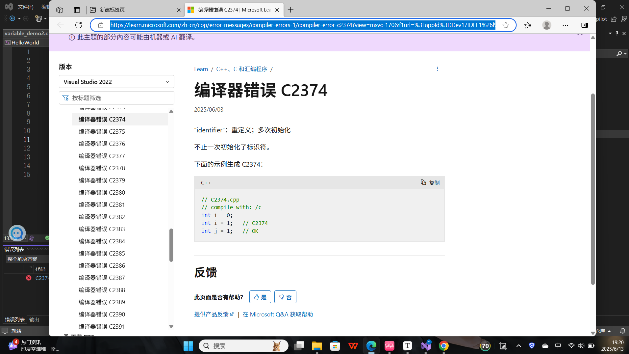The height and width of the screenshot is (354, 629).
Task: Close the C2374 Microsoft Learn tab
Action: 277,10
